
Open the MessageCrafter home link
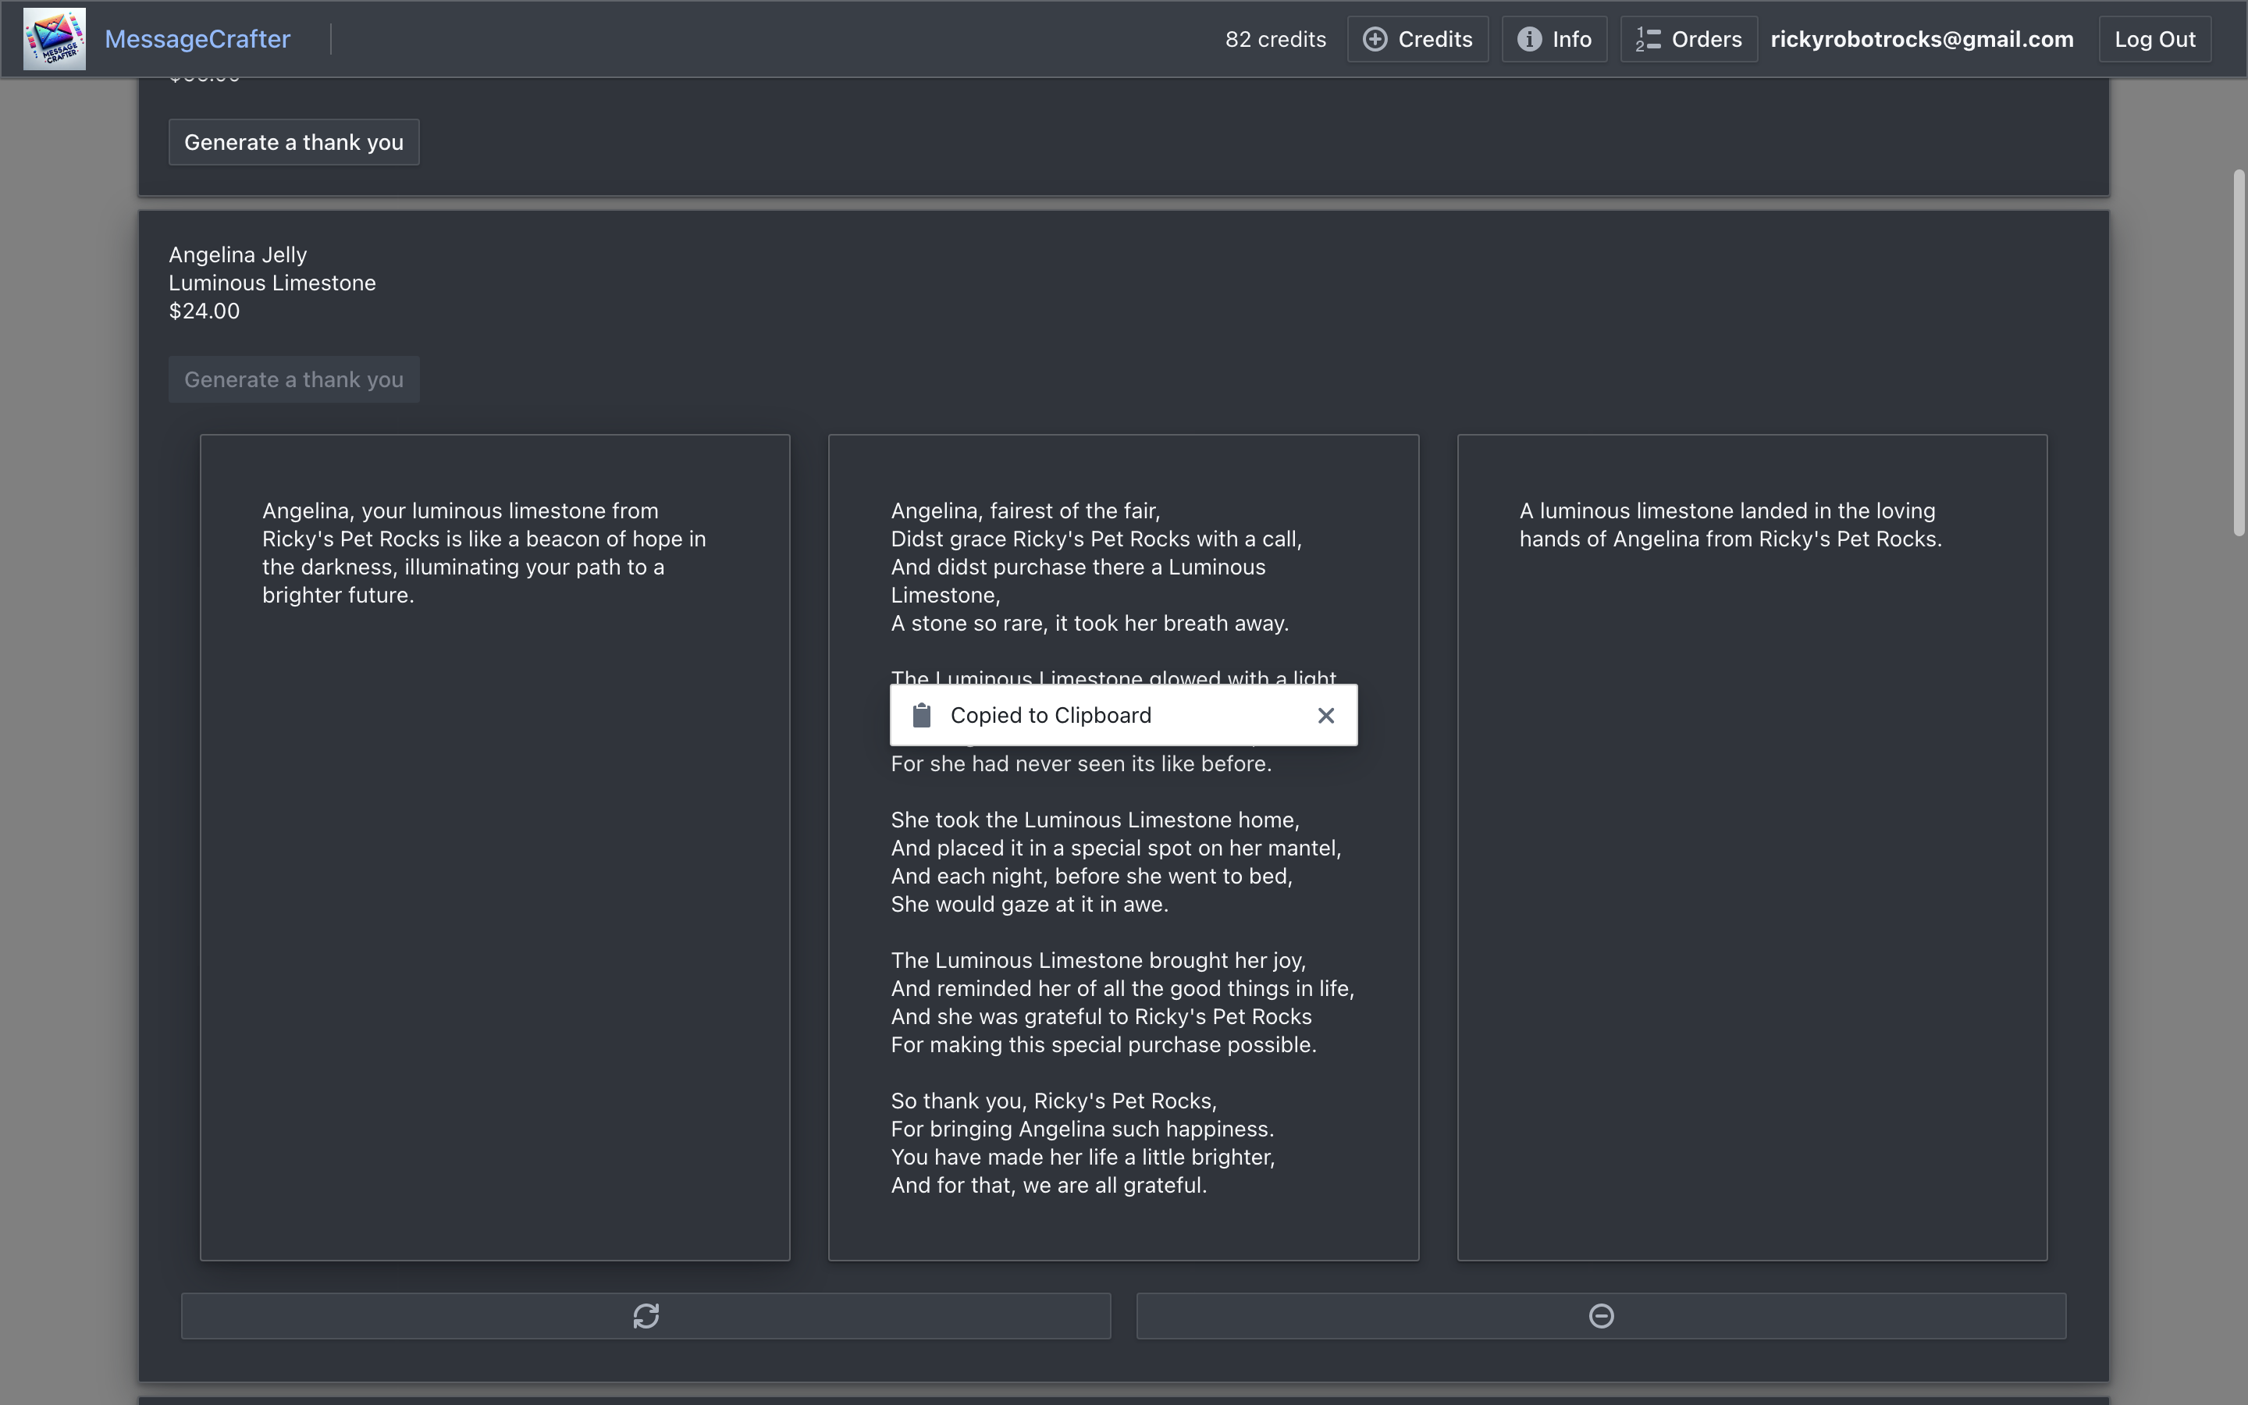click(197, 39)
